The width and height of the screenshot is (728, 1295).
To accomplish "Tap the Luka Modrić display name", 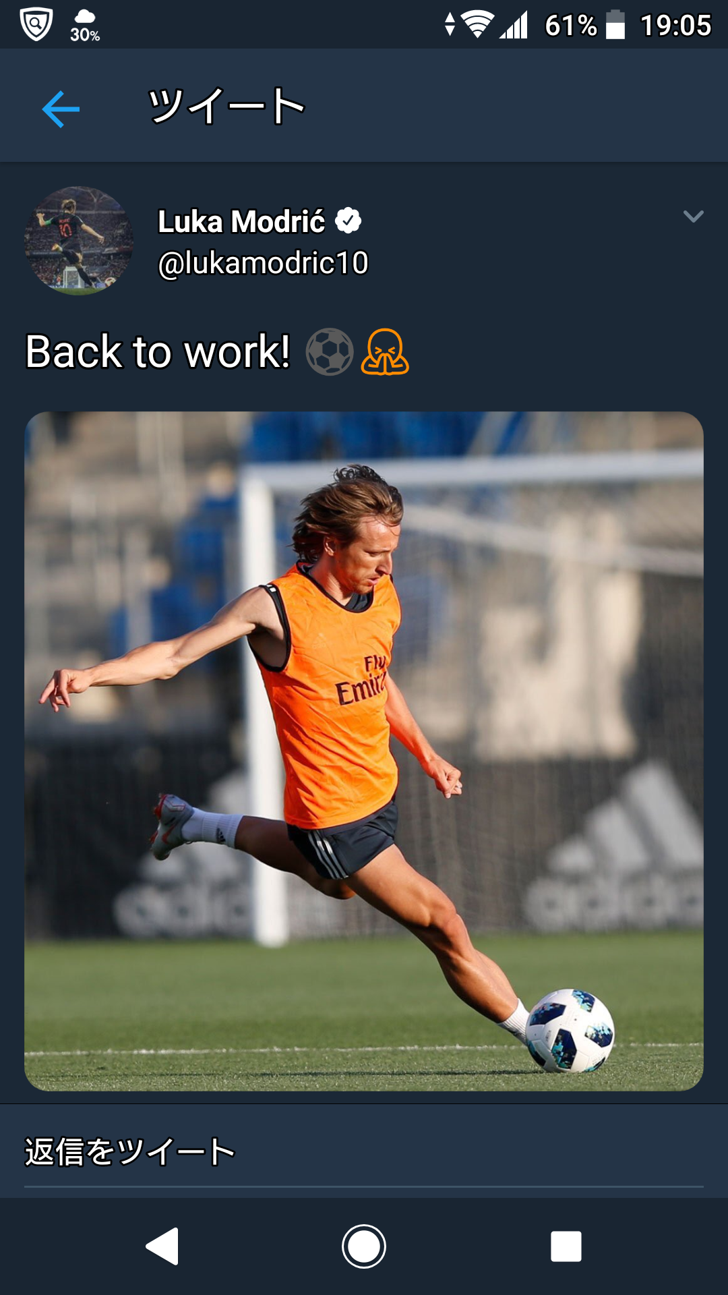I will (241, 221).
